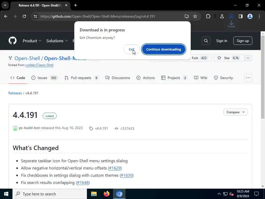The height and width of the screenshot is (199, 265).
Task: Open the pc-build-bot author link
Action: 29,128
